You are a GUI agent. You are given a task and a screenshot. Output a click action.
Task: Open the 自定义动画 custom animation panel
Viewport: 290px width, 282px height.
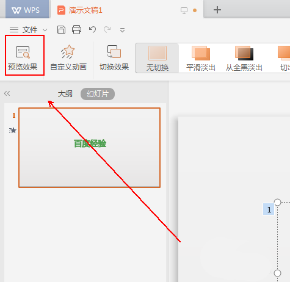(x=68, y=58)
